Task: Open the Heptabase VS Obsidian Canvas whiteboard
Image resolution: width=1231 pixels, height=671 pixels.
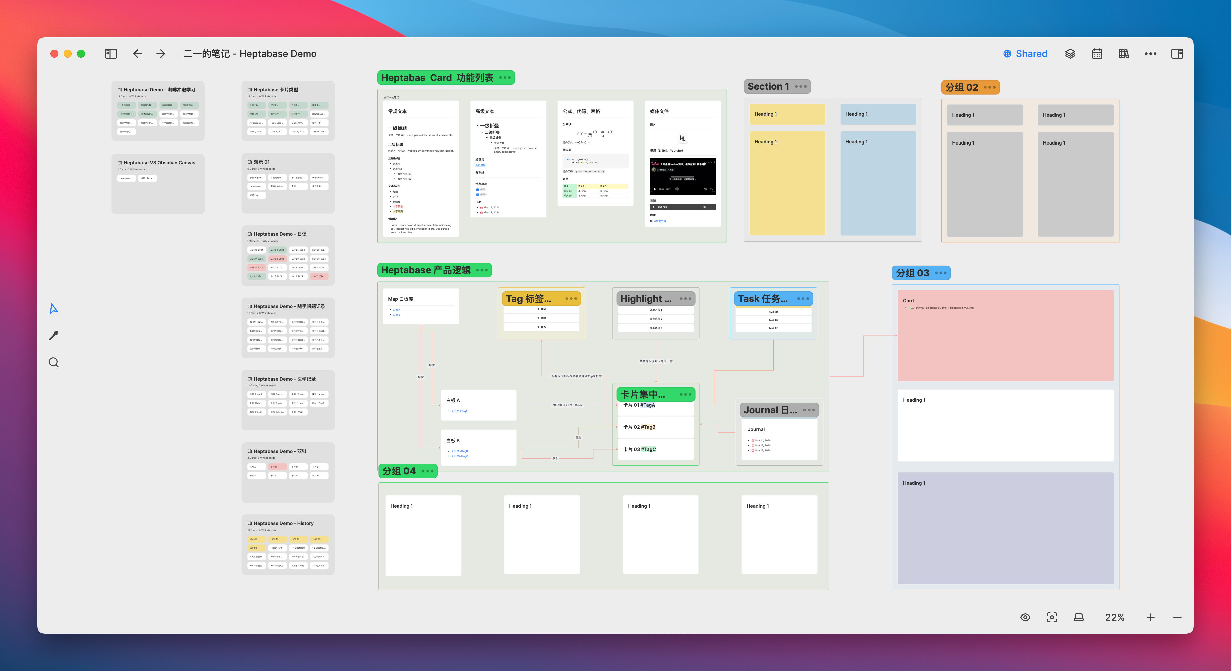Action: point(158,184)
